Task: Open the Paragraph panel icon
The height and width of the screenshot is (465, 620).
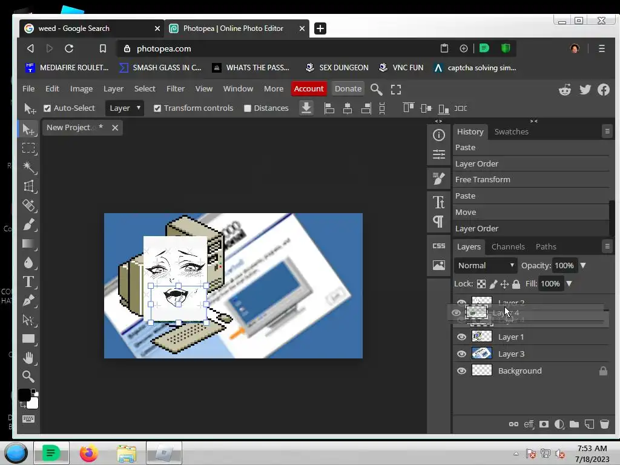Action: click(438, 222)
